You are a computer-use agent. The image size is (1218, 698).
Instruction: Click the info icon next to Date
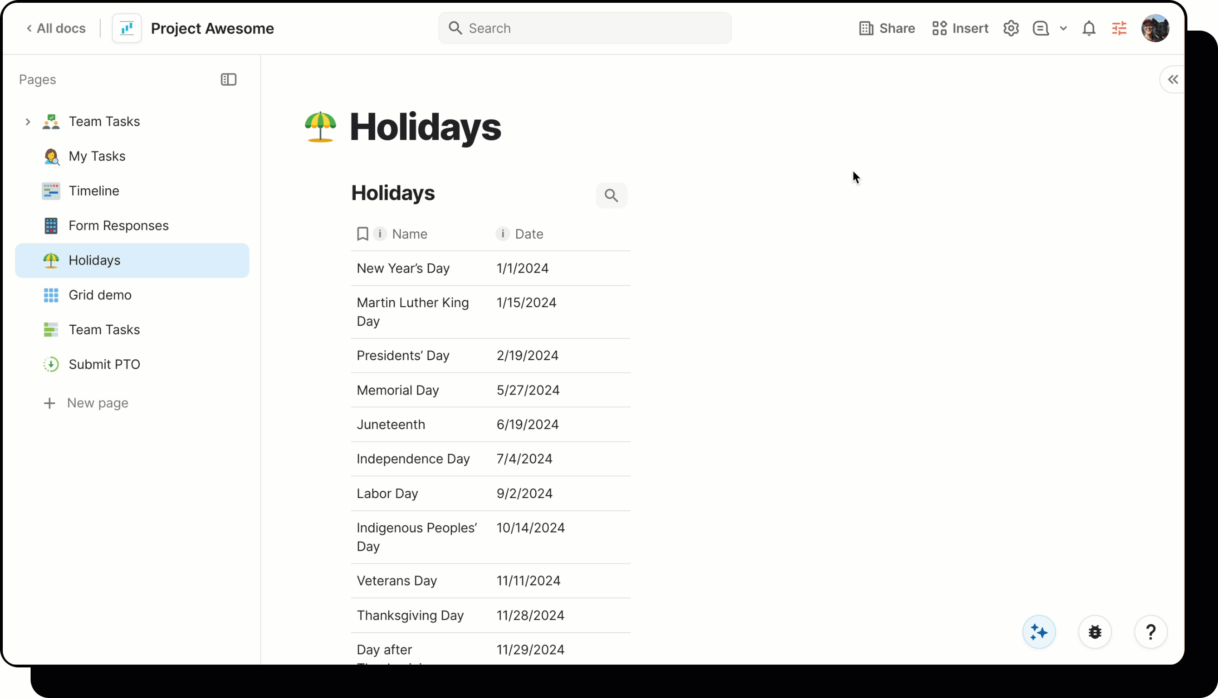(502, 234)
